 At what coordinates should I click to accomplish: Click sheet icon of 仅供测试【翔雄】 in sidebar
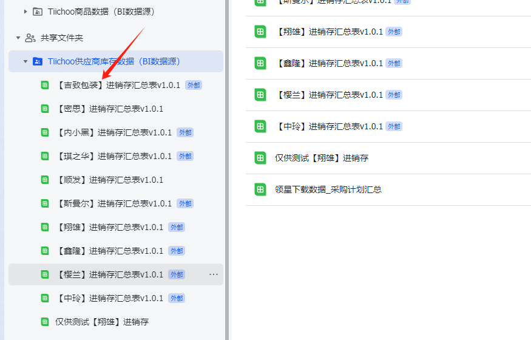(x=45, y=322)
